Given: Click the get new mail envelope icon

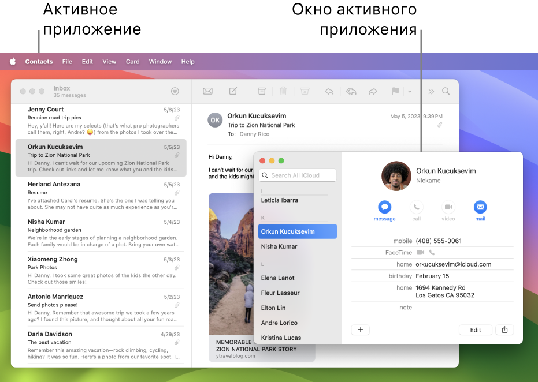Looking at the screenshot, I should 207,91.
